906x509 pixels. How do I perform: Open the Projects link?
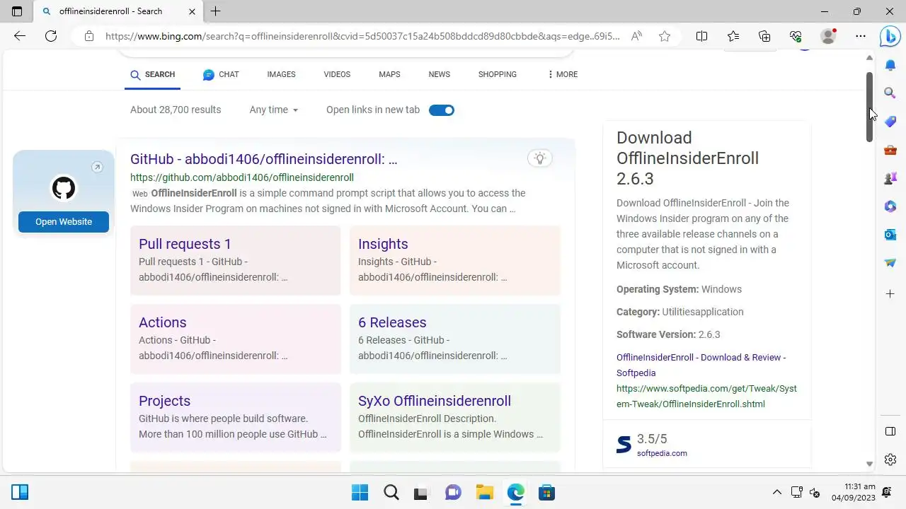pyautogui.click(x=164, y=401)
